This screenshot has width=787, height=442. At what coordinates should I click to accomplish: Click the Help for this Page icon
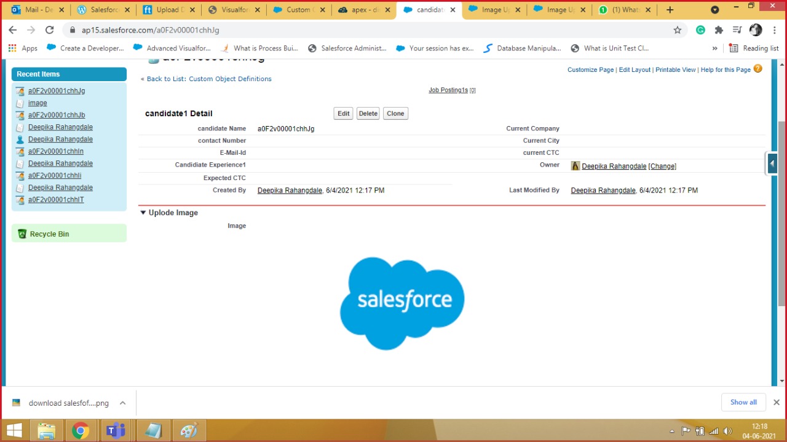[757, 69]
